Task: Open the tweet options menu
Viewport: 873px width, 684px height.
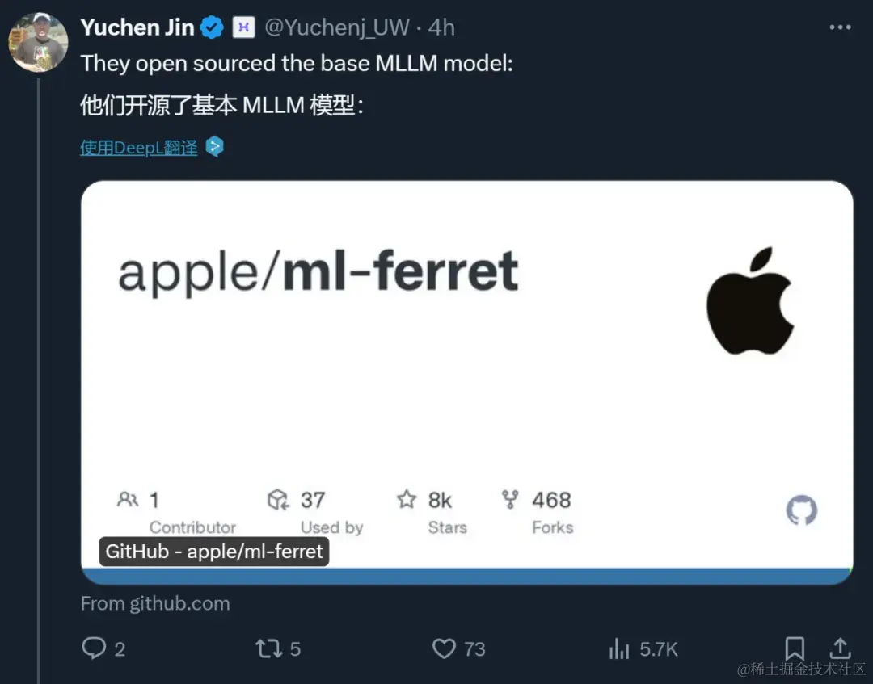Action: (x=838, y=27)
